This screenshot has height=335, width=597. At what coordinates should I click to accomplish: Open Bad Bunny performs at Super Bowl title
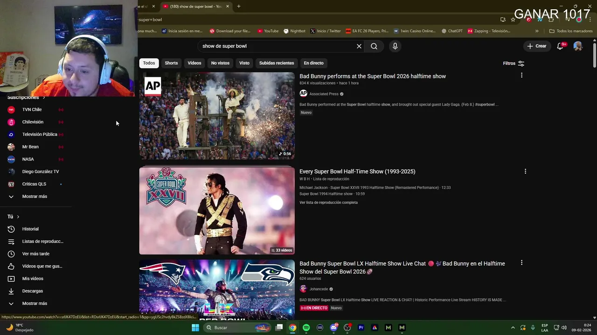click(373, 76)
